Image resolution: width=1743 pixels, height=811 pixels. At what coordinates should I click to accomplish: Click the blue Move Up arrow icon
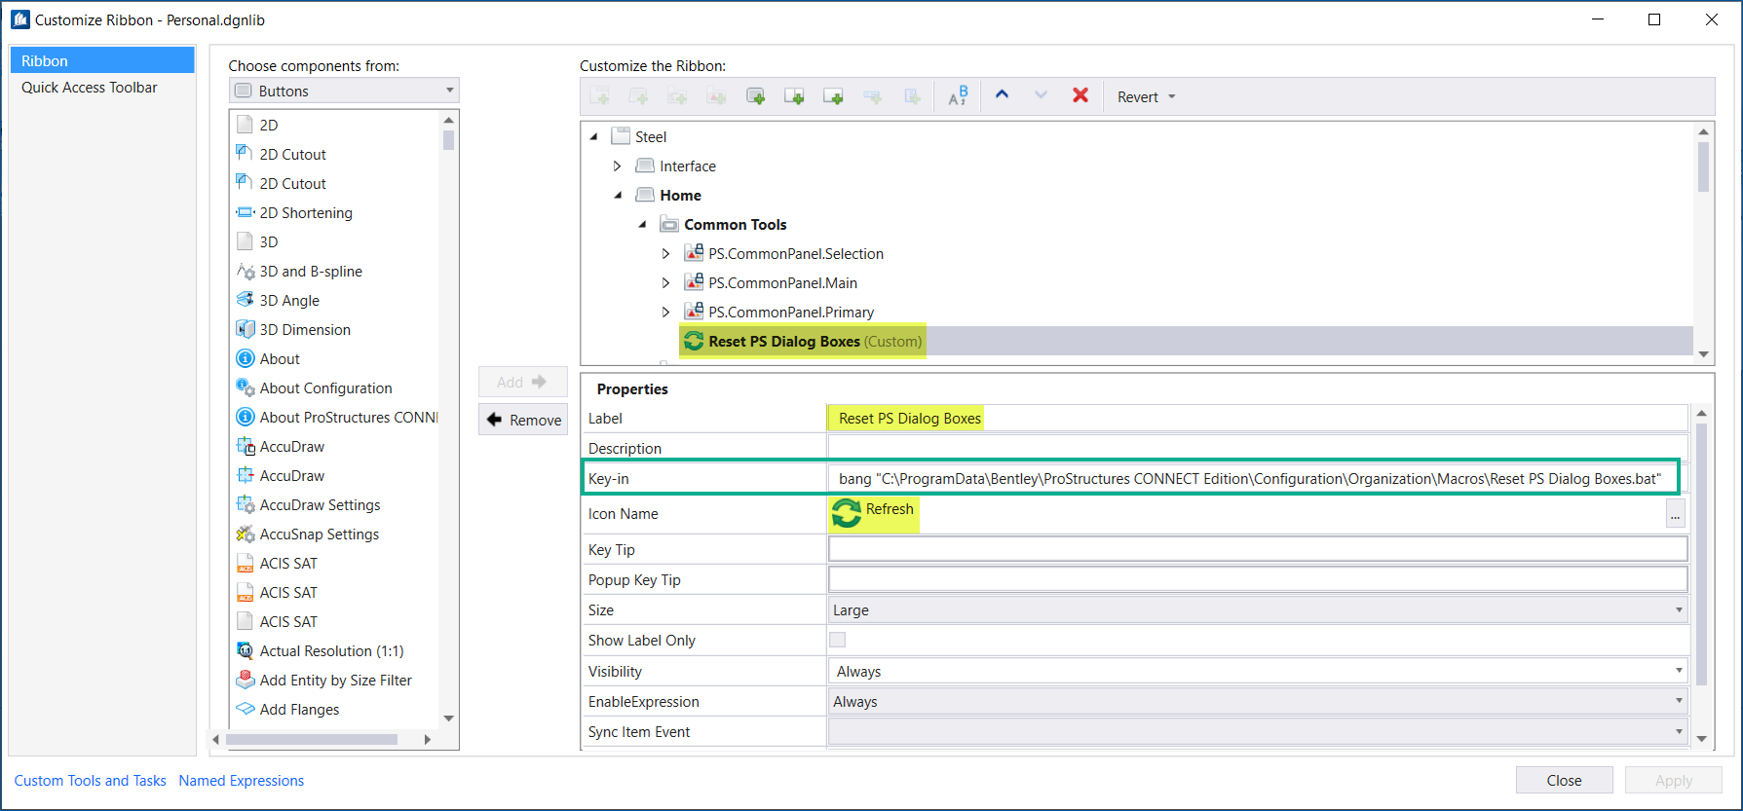[1002, 95]
